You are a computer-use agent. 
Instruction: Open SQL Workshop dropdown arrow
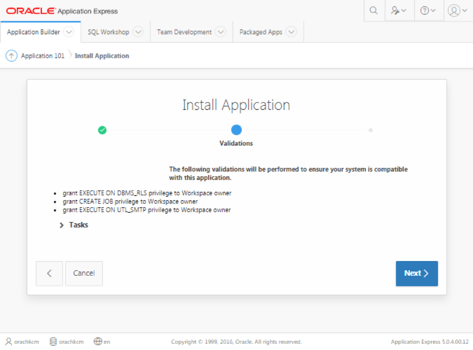click(x=138, y=31)
